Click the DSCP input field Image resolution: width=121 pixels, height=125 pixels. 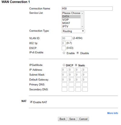pyautogui.click(x=64, y=48)
